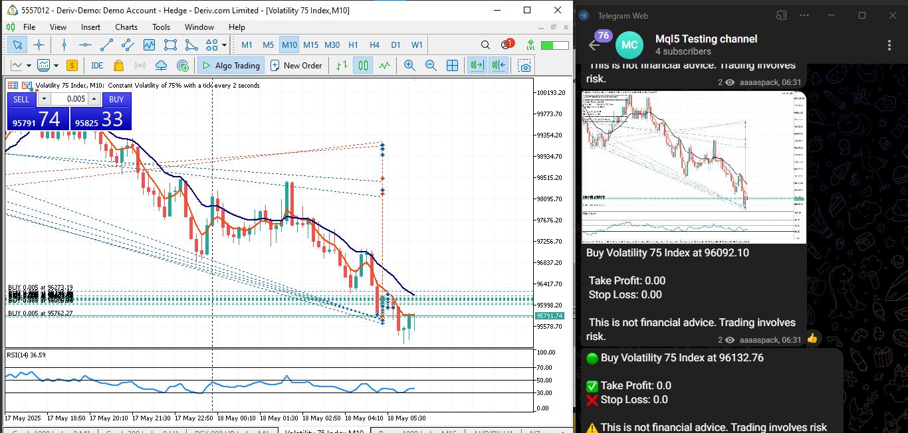
Task: Toggle Algo Trading on or off
Action: click(x=231, y=66)
